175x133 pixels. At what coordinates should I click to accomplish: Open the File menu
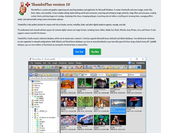(x=32, y=63)
